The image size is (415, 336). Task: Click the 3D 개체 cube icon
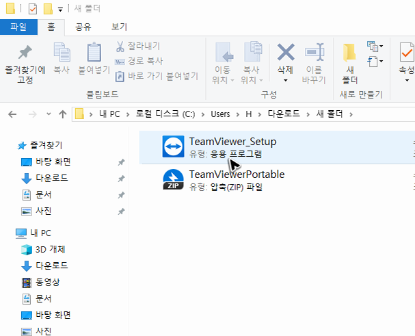pyautogui.click(x=27, y=250)
